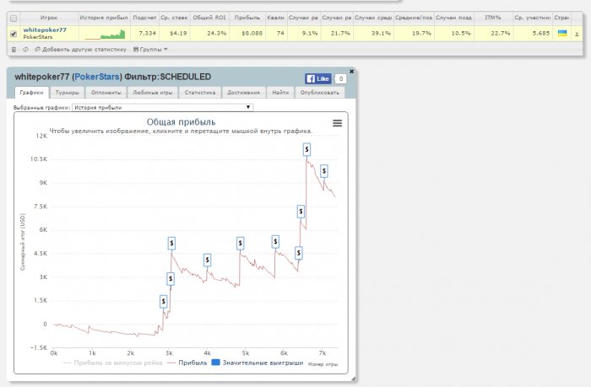Toggle the blue Значительные выигрыши legend swatch
Screen dimensions: 591x387
tap(214, 363)
